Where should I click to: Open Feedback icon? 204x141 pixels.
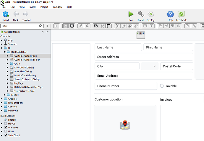181,14
